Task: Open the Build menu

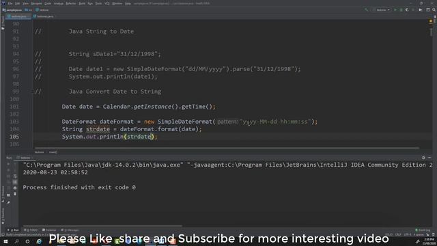Action: coord(82,3)
